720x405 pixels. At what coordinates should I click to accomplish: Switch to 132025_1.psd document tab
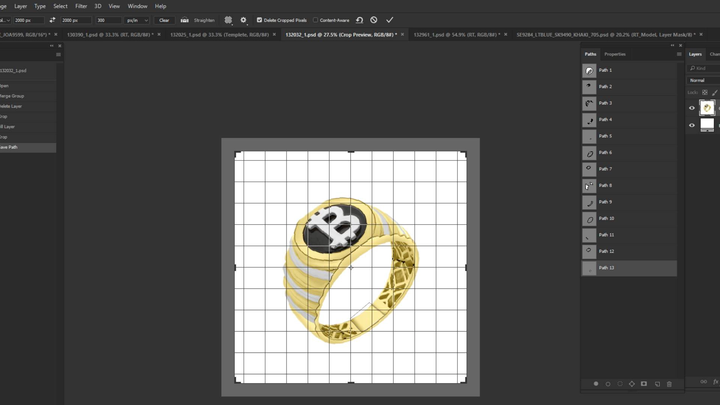click(219, 34)
